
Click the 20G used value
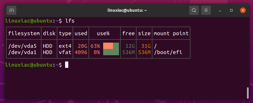point(82,46)
